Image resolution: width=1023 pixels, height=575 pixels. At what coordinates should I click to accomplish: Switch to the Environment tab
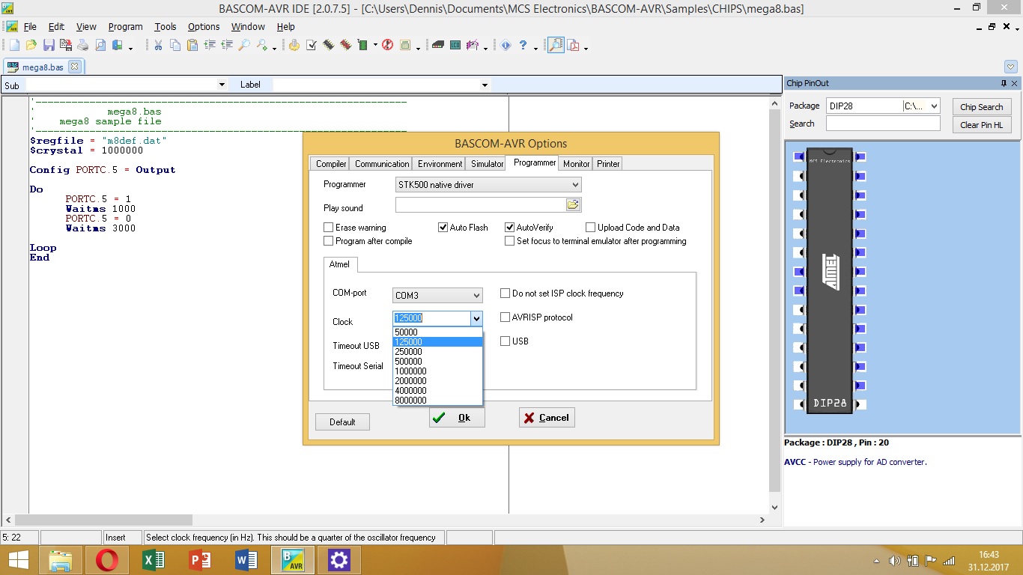pyautogui.click(x=440, y=164)
